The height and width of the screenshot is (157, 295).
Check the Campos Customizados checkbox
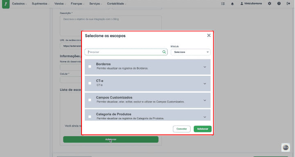(90, 100)
